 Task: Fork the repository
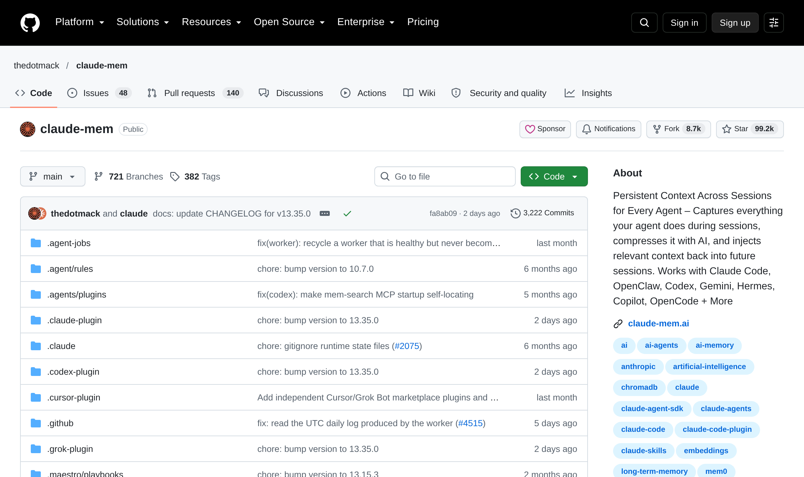point(679,129)
